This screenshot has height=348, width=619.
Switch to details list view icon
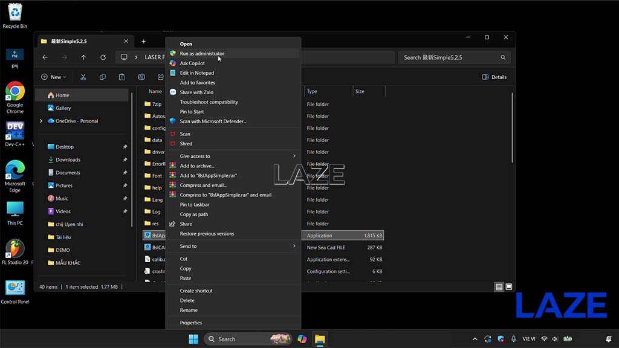[x=499, y=287]
